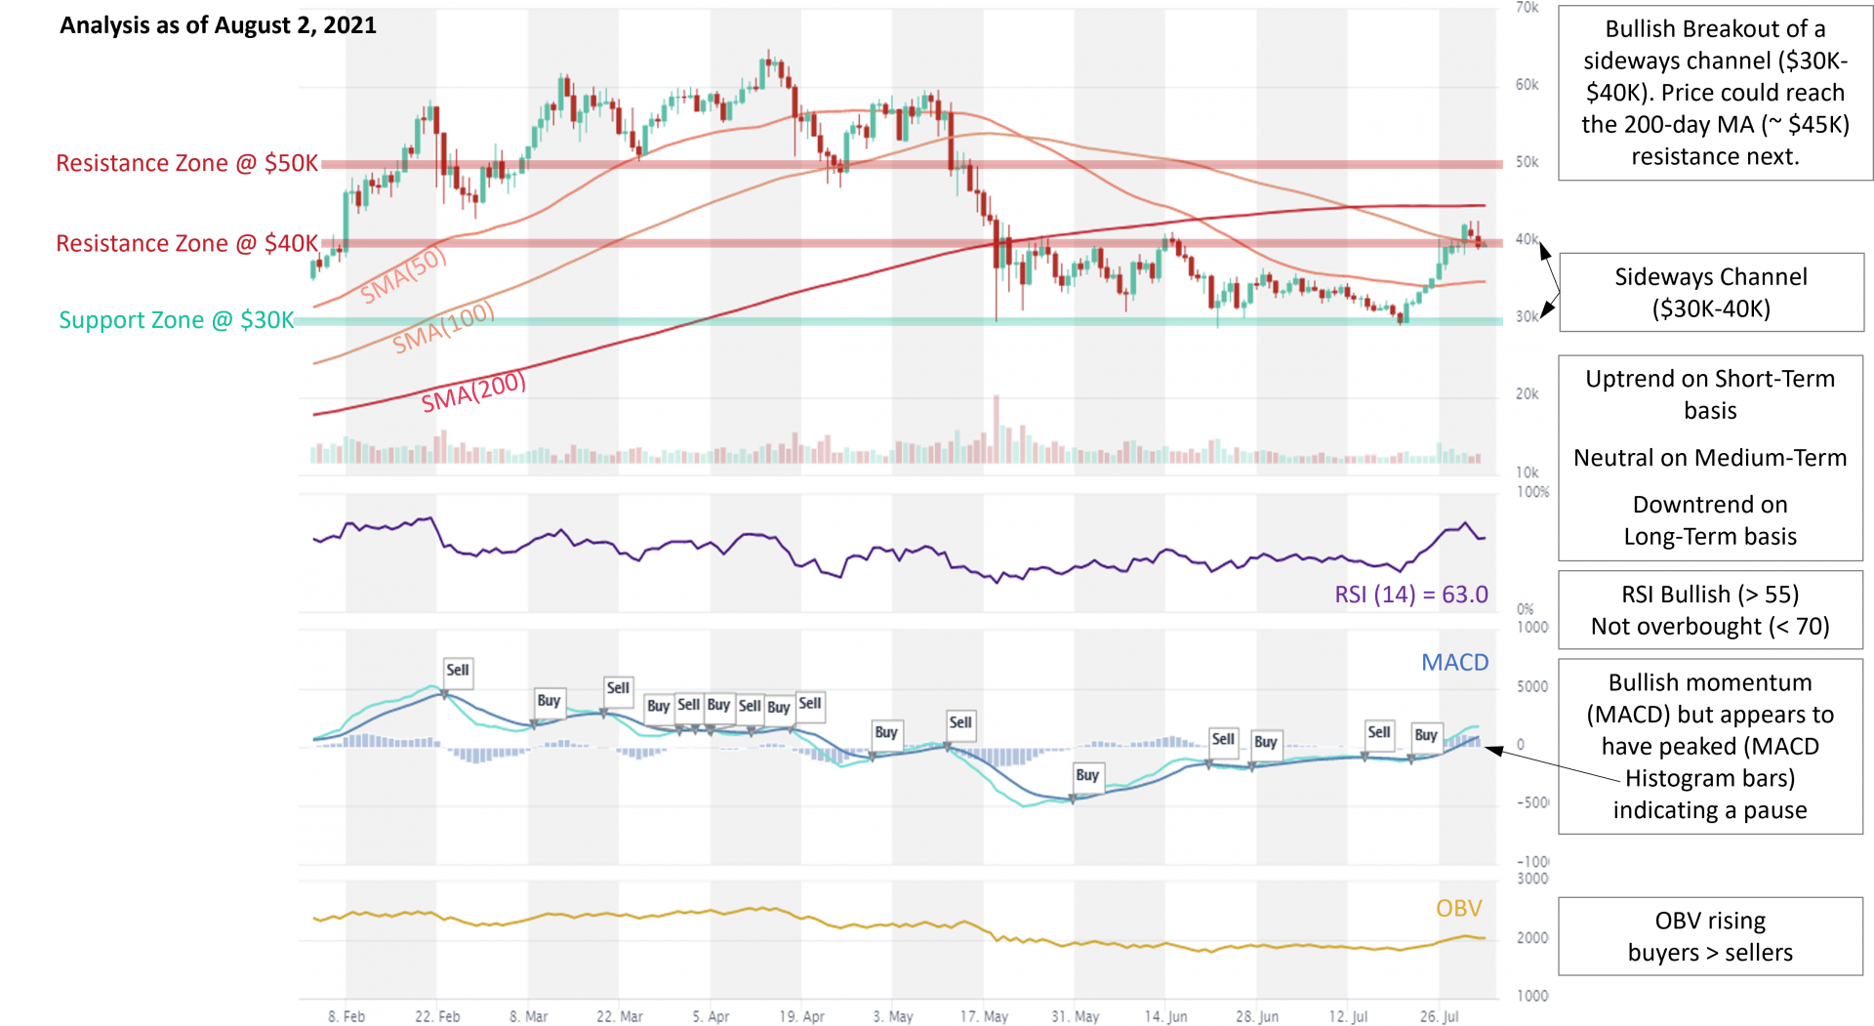This screenshot has width=1874, height=1026.
Task: Click the 'Uptrend on Short-Term basis' text
Action: click(1710, 394)
